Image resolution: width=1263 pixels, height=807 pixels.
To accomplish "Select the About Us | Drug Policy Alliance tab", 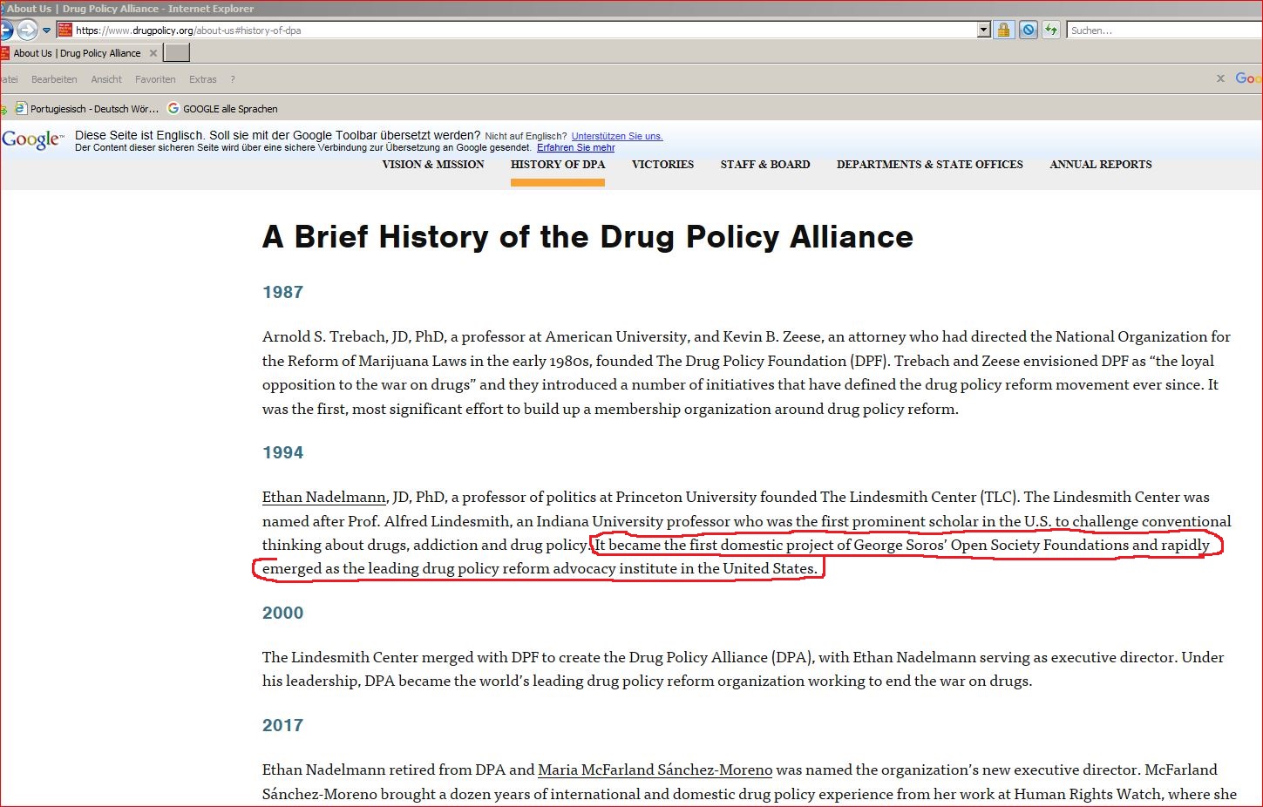I will pos(77,53).
